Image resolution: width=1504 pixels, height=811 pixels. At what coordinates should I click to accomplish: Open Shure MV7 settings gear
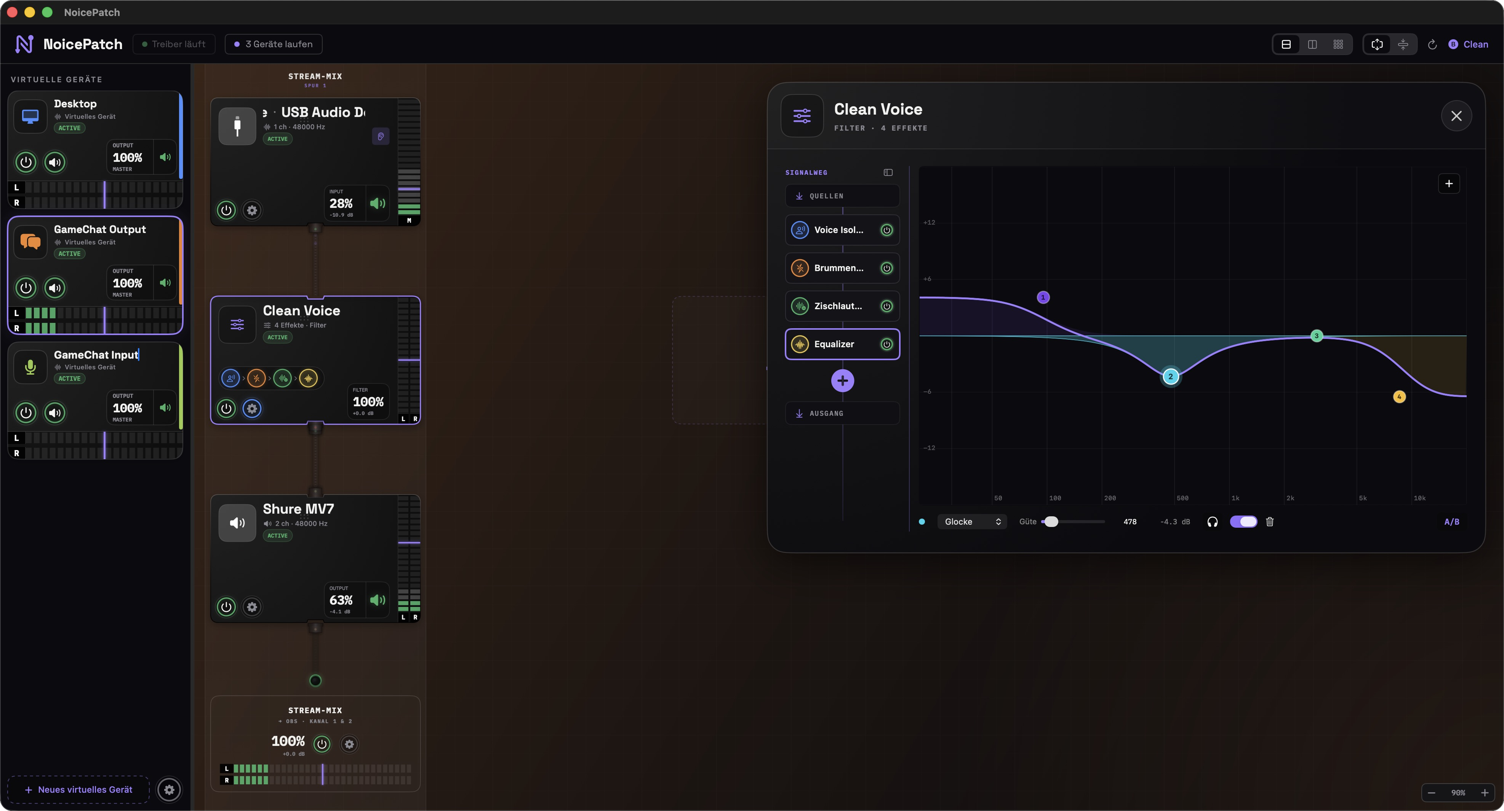(252, 607)
